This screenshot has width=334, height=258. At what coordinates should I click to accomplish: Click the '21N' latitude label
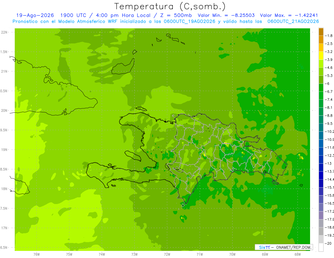pyautogui.click(x=4, y=72)
